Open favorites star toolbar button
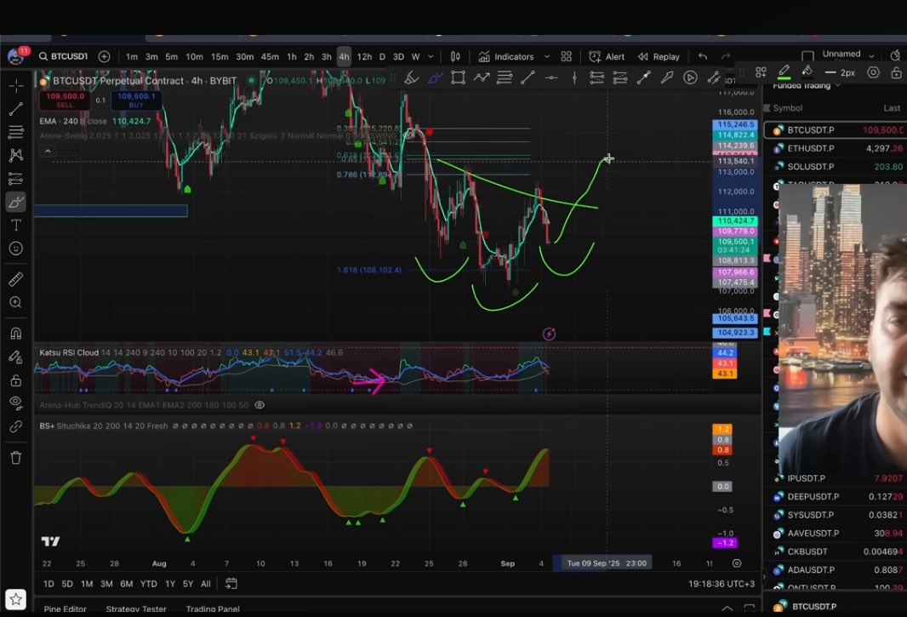The image size is (907, 617). click(x=15, y=599)
